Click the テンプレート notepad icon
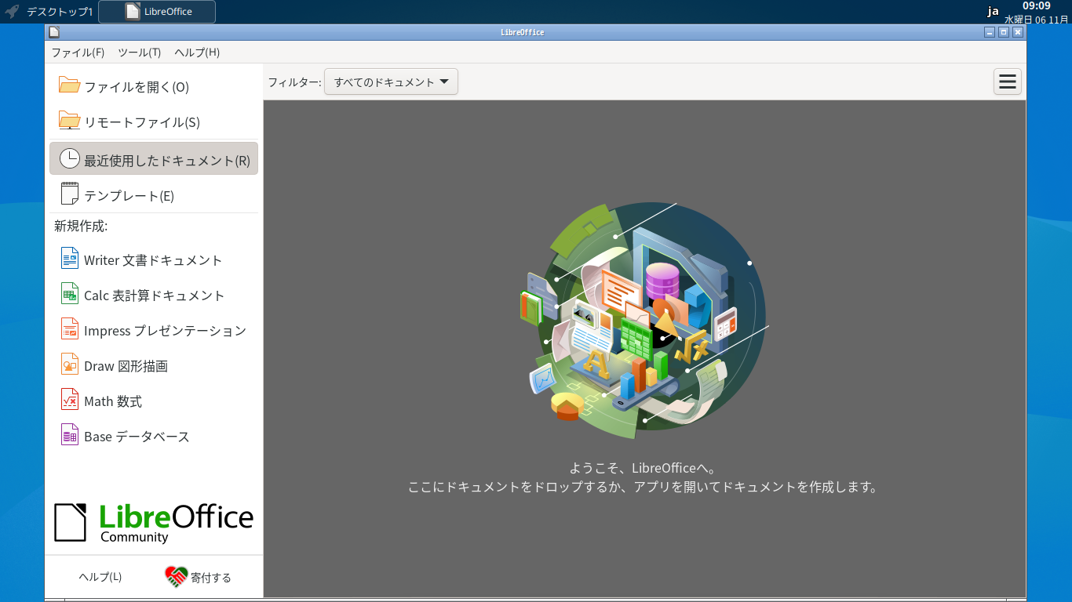The image size is (1072, 602). pos(70,194)
